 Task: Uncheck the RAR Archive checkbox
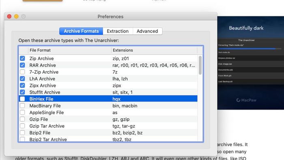click(22, 65)
